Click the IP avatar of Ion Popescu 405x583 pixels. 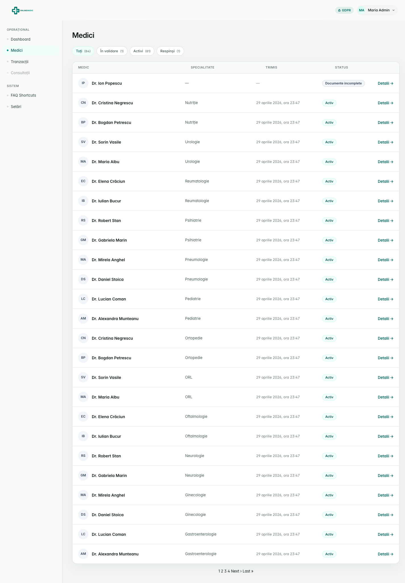pyautogui.click(x=83, y=83)
